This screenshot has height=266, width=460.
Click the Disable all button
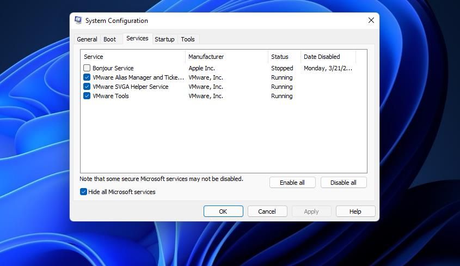tap(344, 182)
